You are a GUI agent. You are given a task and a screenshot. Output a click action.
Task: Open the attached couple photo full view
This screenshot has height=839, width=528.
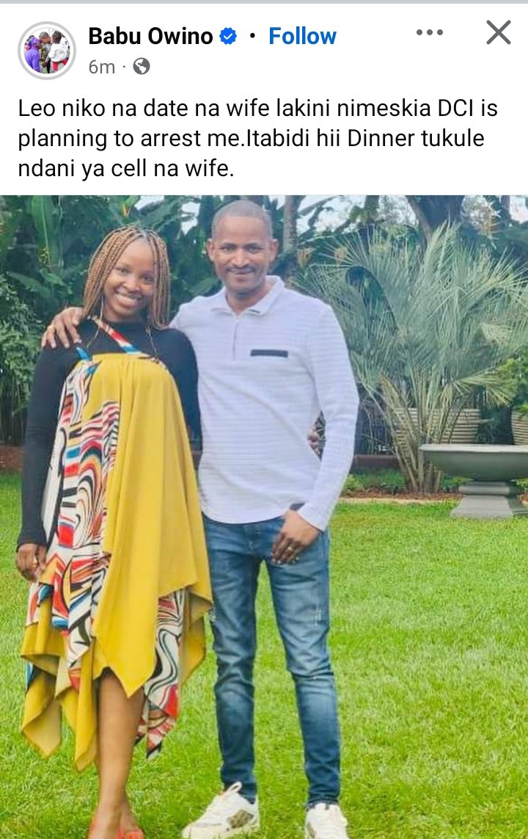coord(264,517)
